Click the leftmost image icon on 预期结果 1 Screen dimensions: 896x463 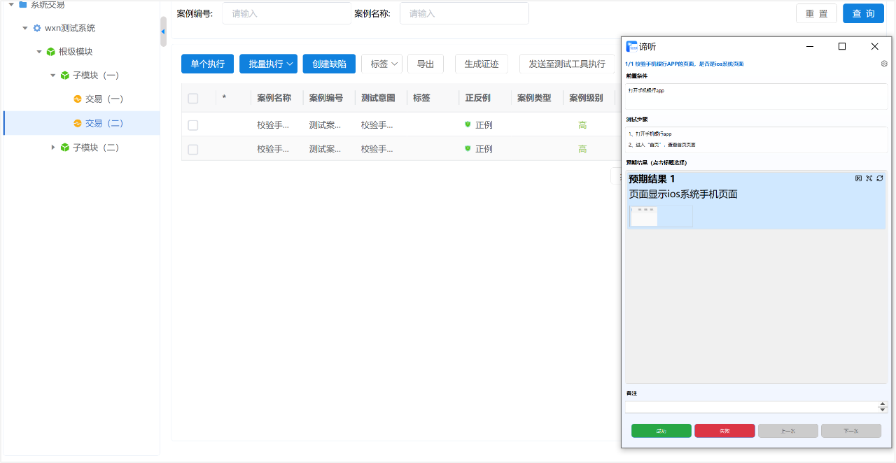coord(859,178)
